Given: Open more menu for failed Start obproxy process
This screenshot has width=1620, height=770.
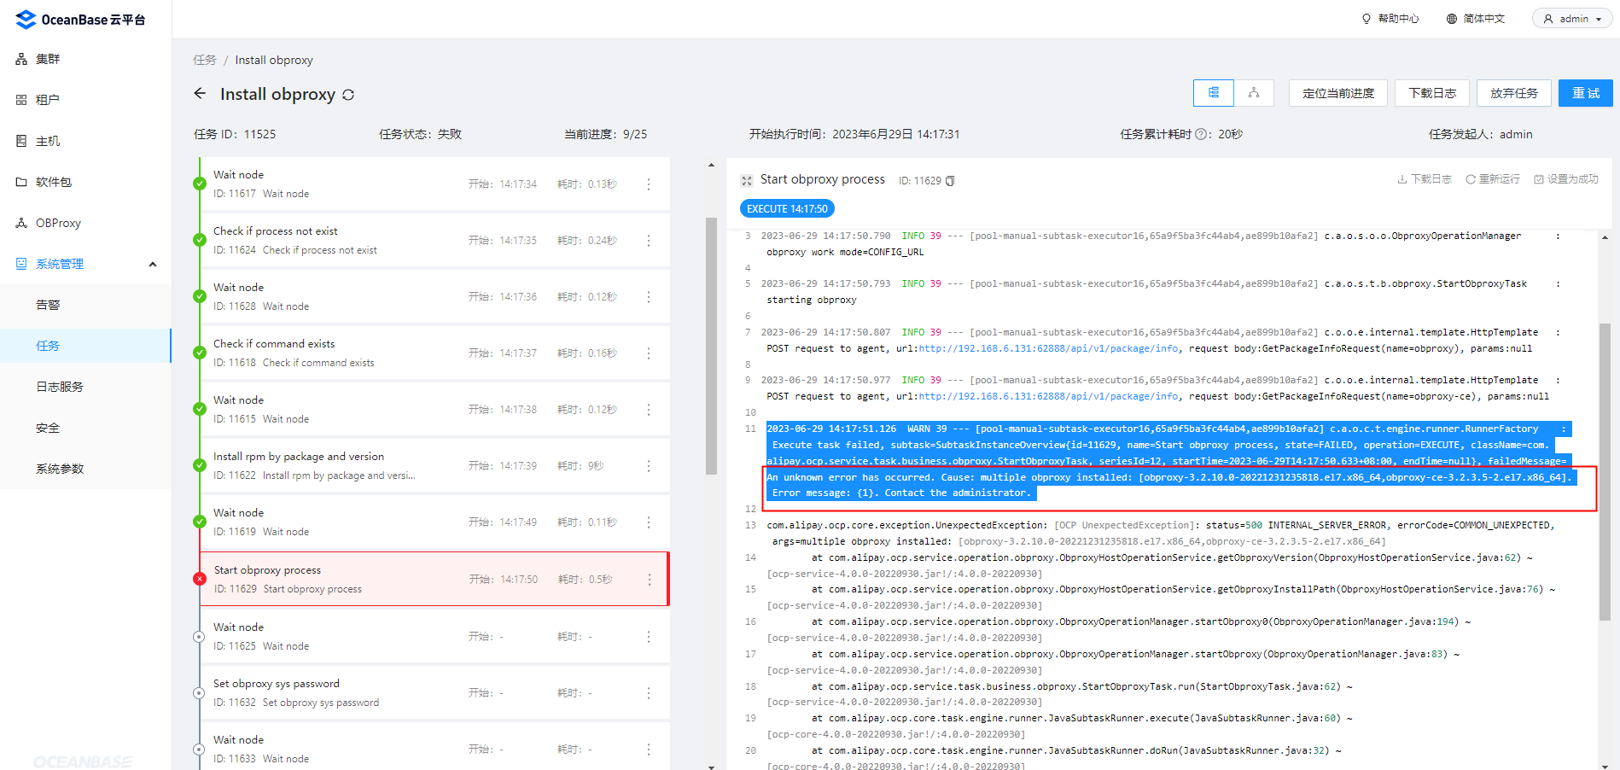Looking at the screenshot, I should tap(650, 580).
